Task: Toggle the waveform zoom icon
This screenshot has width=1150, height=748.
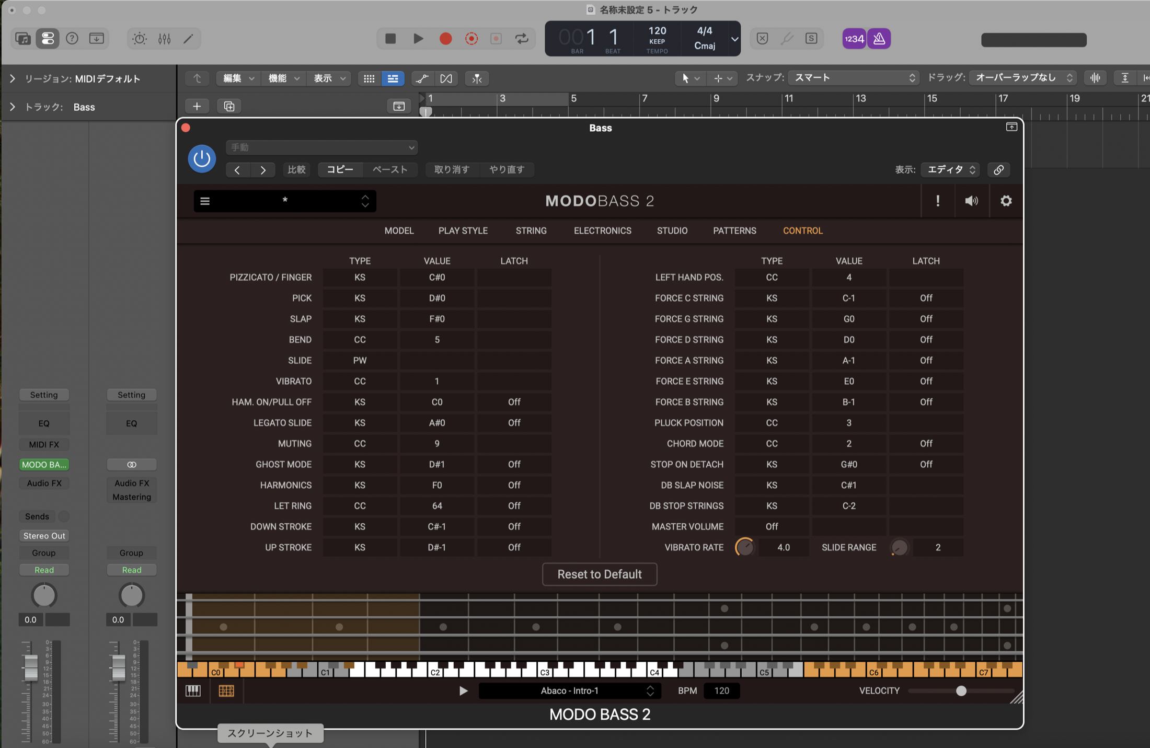Action: pyautogui.click(x=1095, y=78)
